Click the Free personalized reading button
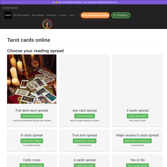This screenshot has width=167, height=167. 95,15
